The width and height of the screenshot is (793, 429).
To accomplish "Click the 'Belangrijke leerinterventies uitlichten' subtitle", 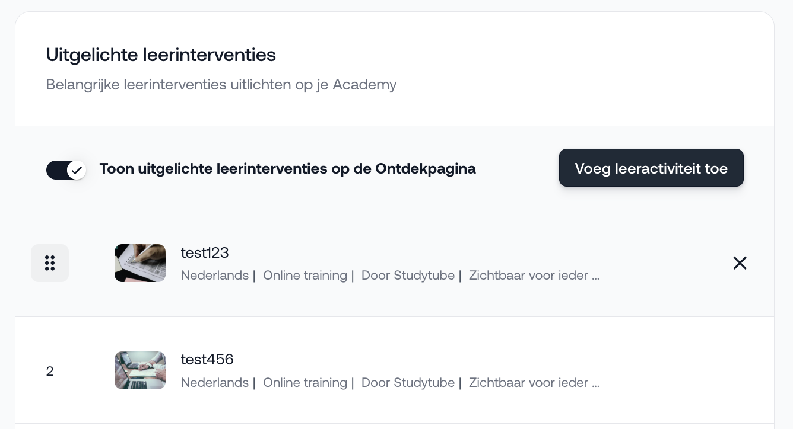I will click(x=221, y=85).
